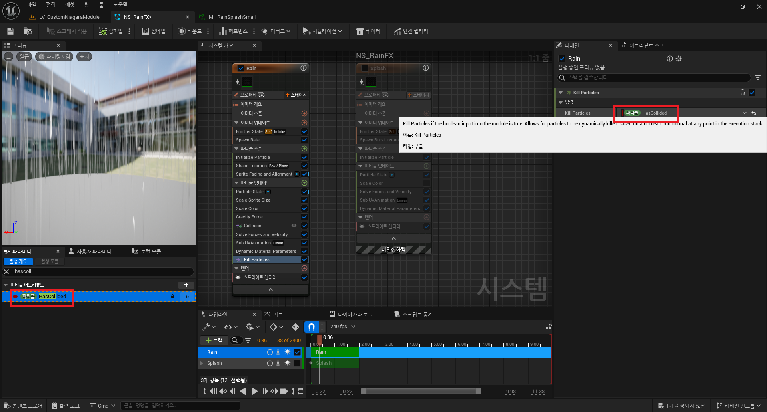The width and height of the screenshot is (767, 412).
Task: Click the browse to asset icon
Action: point(28,31)
